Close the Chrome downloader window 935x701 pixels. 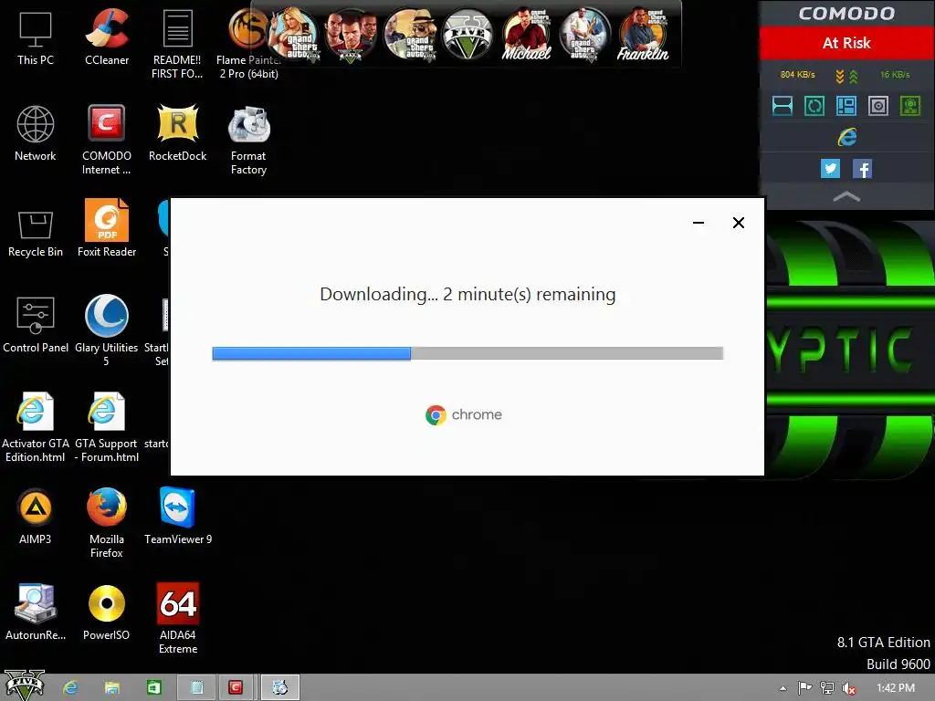tap(738, 223)
